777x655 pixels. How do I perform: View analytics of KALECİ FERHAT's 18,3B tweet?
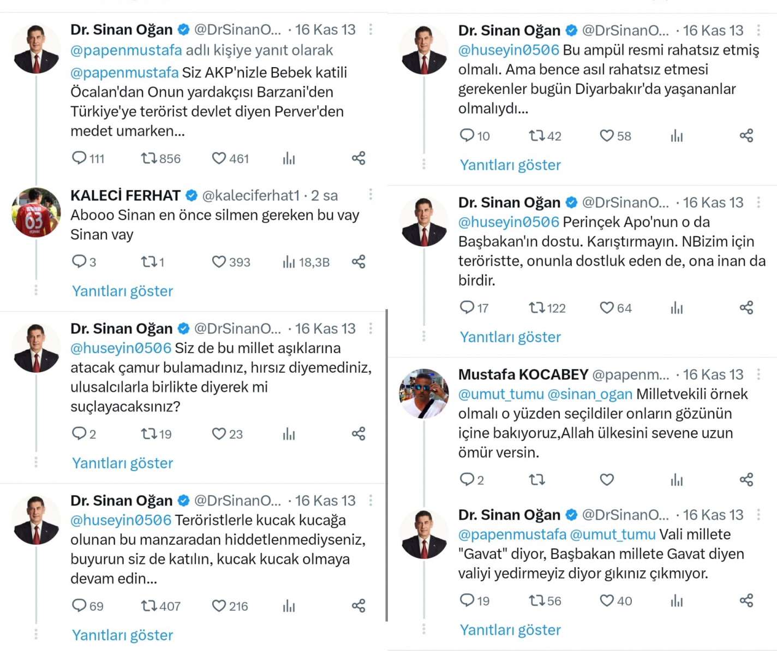tap(289, 262)
